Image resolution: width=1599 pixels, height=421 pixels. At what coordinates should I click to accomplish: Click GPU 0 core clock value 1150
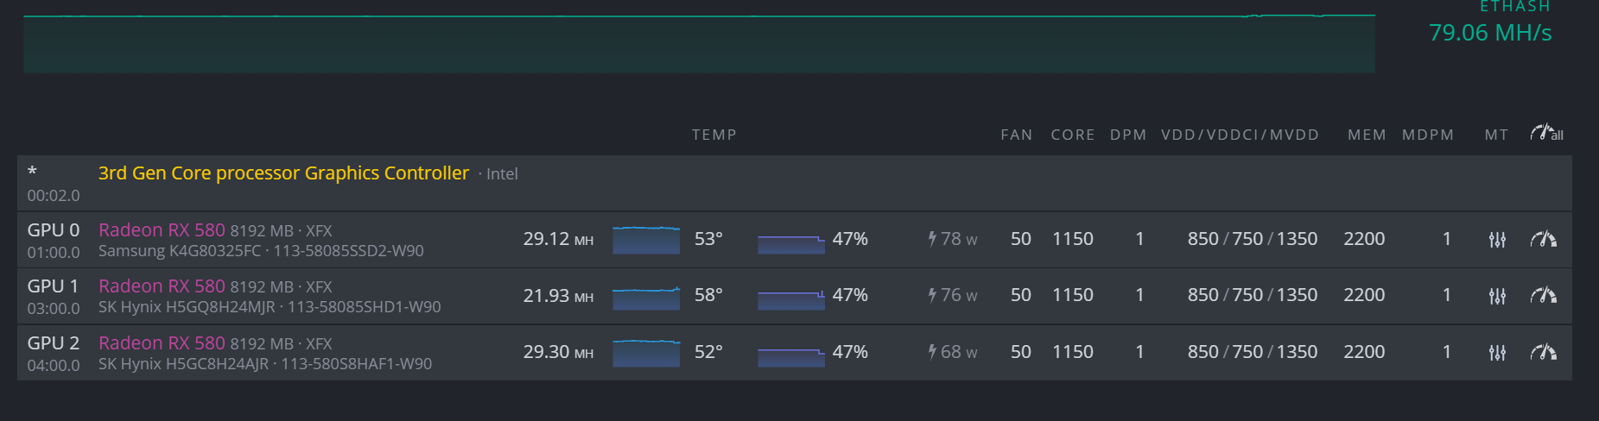1072,239
